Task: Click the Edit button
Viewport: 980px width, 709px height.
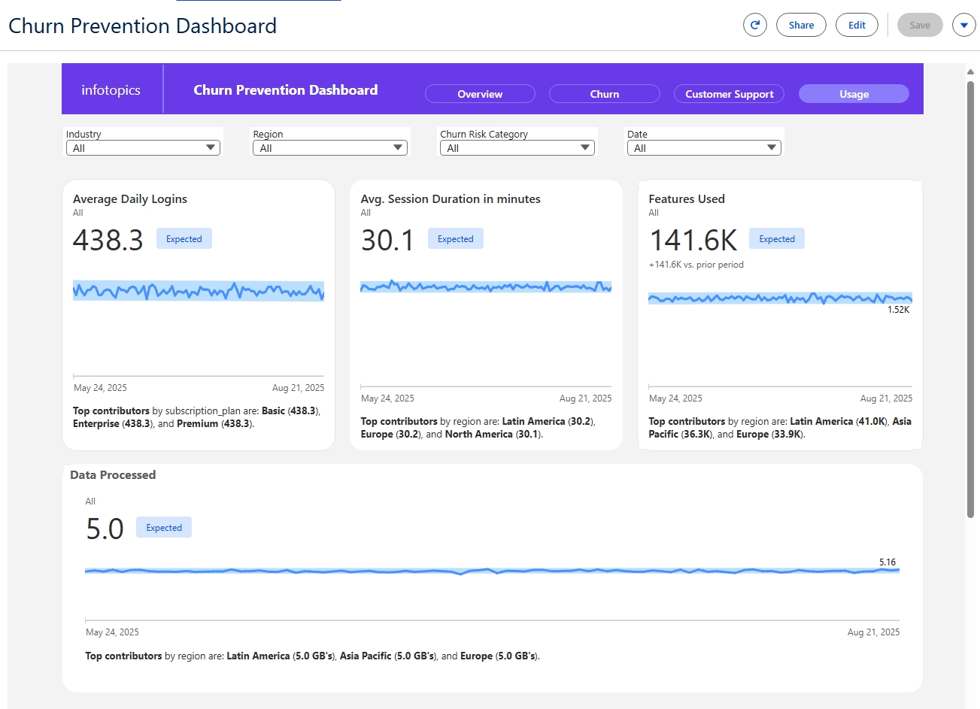Action: click(857, 25)
